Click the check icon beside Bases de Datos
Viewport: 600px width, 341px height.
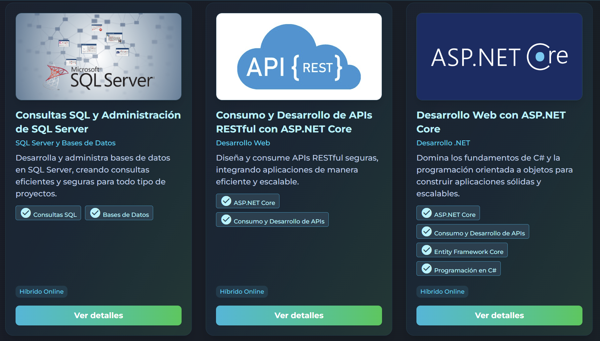[x=95, y=213]
